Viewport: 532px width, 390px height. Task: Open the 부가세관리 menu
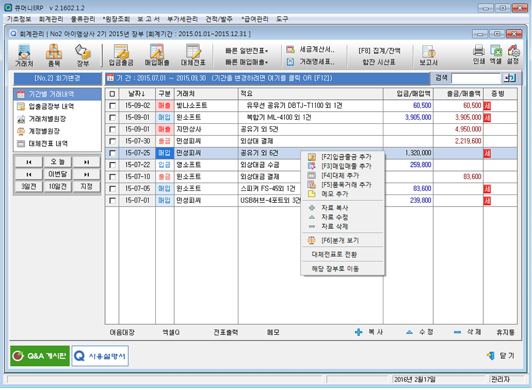tap(182, 19)
